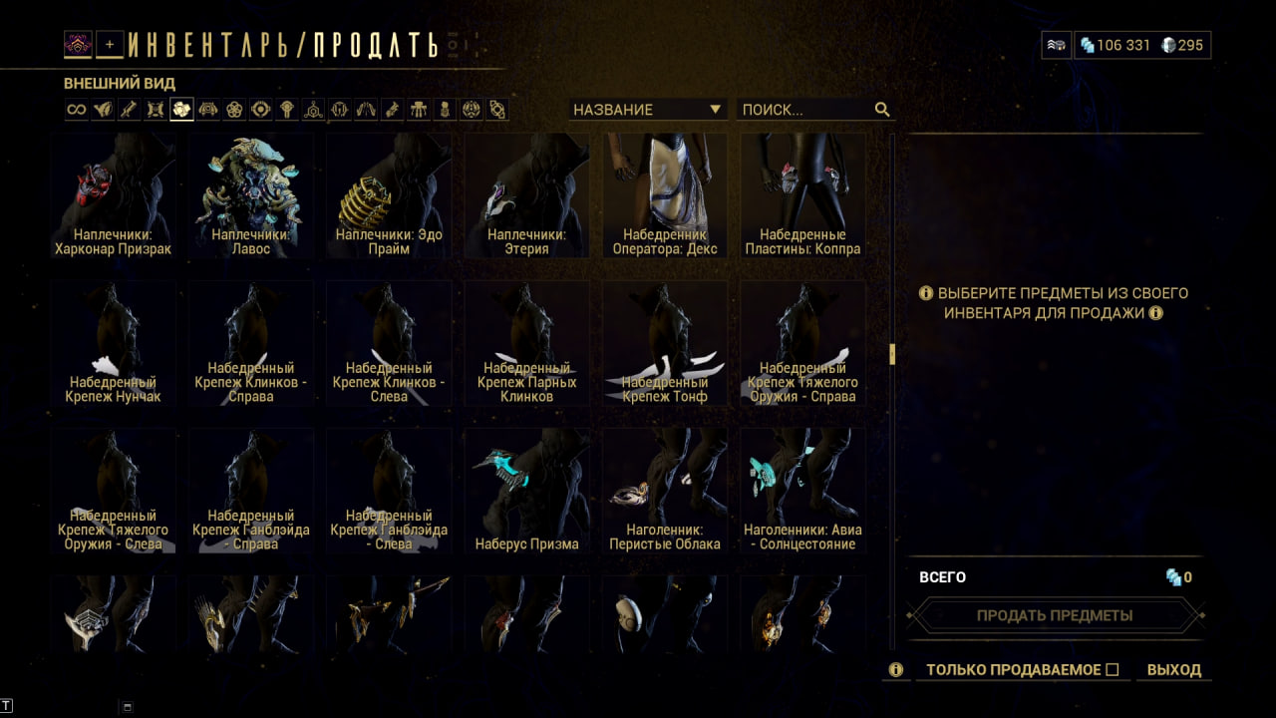Click the Продать breadcrumb in header

click(376, 45)
